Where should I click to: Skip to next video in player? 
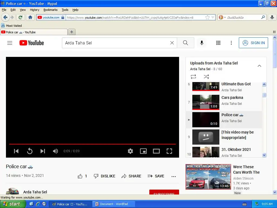[x=43, y=151]
